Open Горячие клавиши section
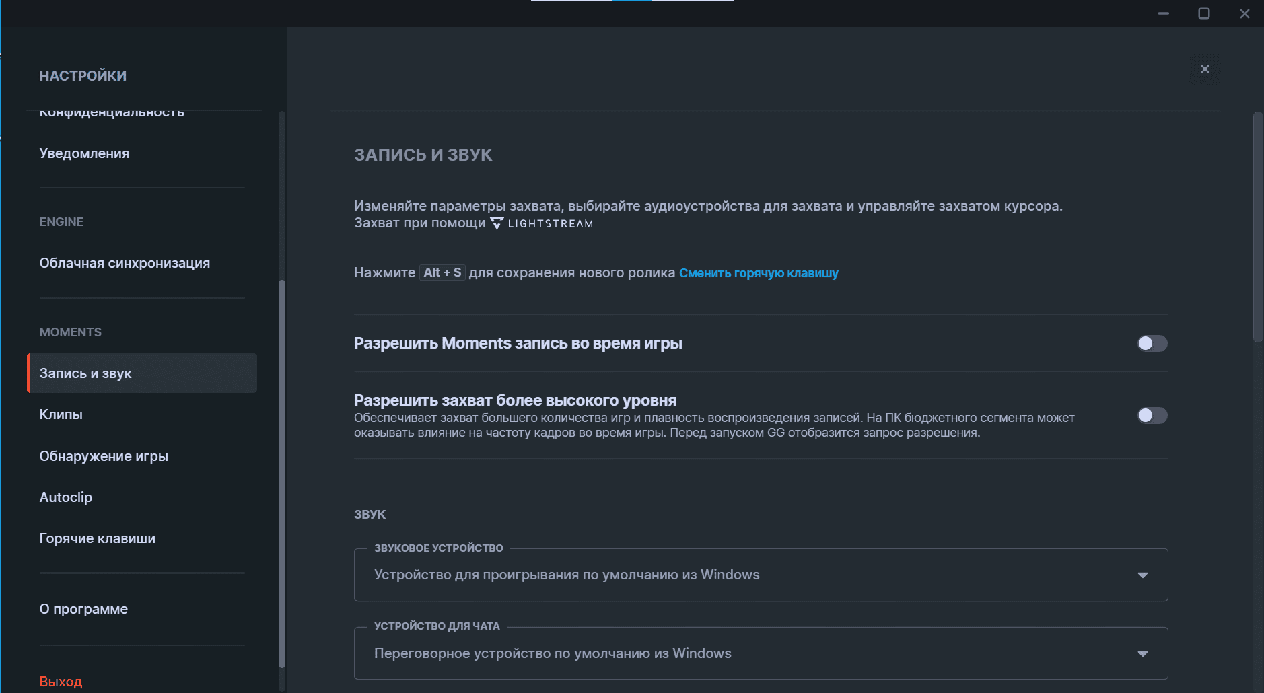1264x693 pixels. click(x=97, y=538)
